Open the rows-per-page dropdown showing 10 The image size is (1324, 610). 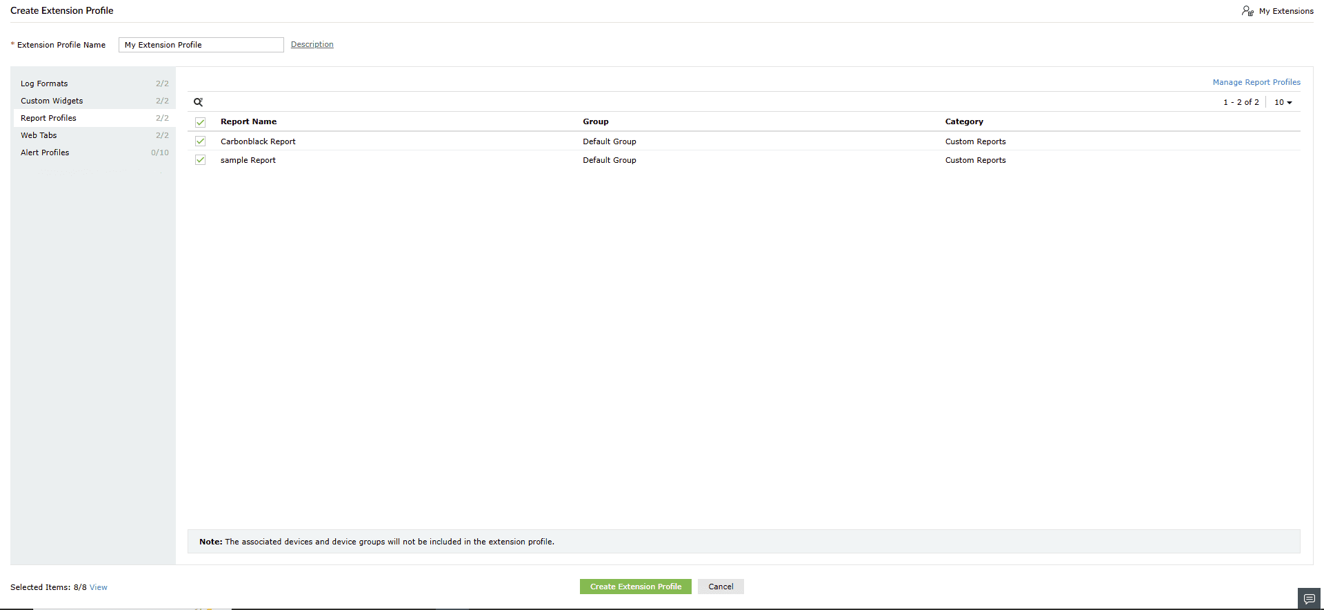1283,102
